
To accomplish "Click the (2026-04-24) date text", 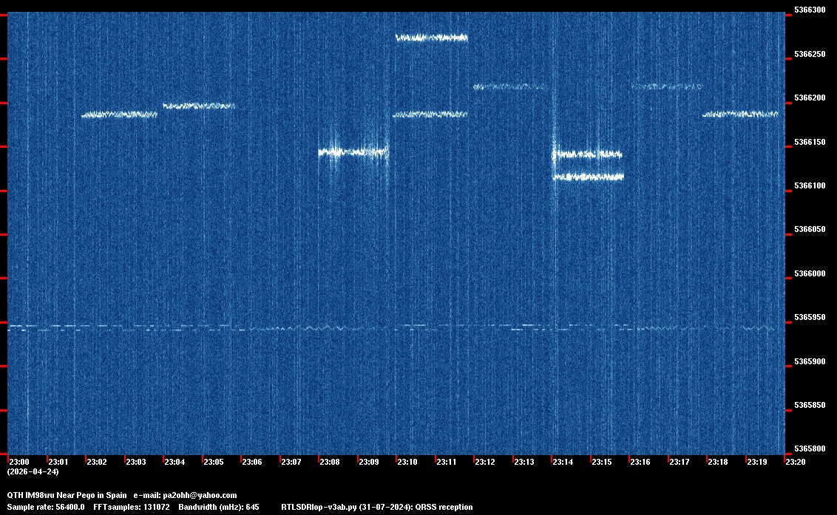I will (x=33, y=471).
